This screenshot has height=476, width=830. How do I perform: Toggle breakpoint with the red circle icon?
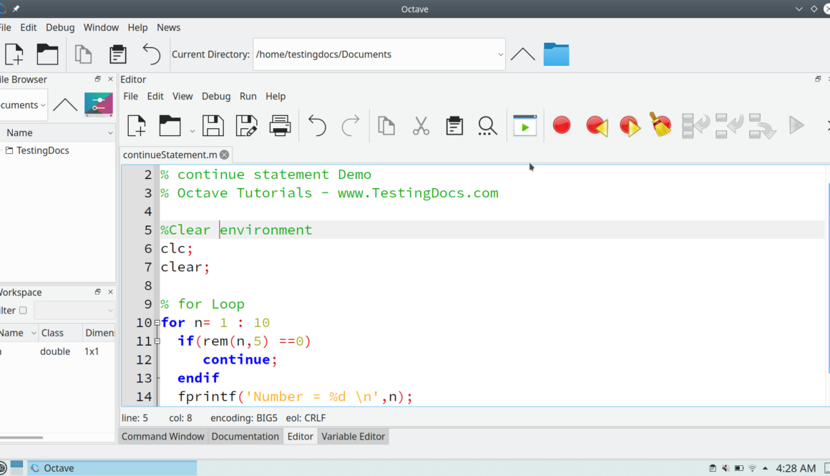(x=562, y=125)
